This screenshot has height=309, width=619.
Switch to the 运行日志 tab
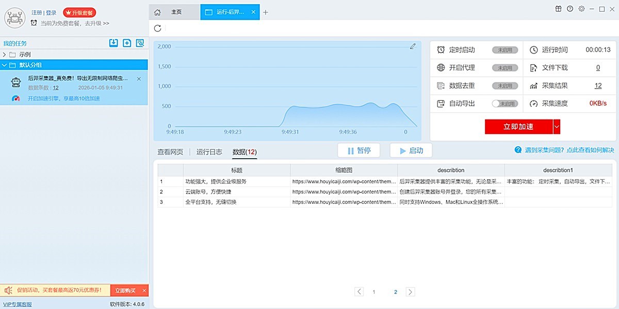pyautogui.click(x=209, y=152)
